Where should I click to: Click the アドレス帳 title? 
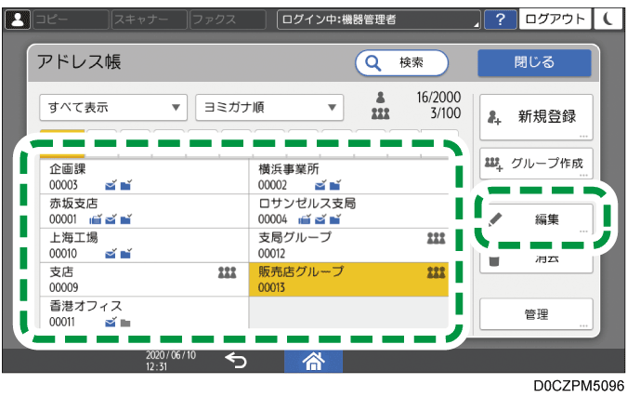79,62
